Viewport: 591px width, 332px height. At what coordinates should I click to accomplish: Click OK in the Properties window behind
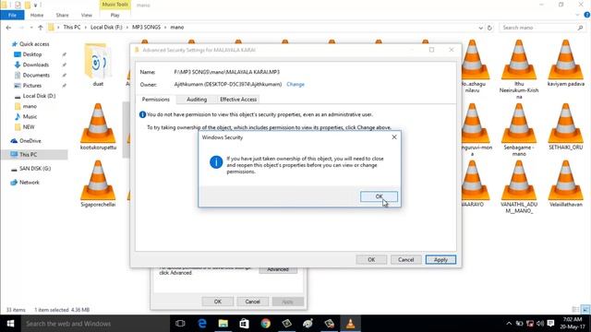tap(218, 302)
